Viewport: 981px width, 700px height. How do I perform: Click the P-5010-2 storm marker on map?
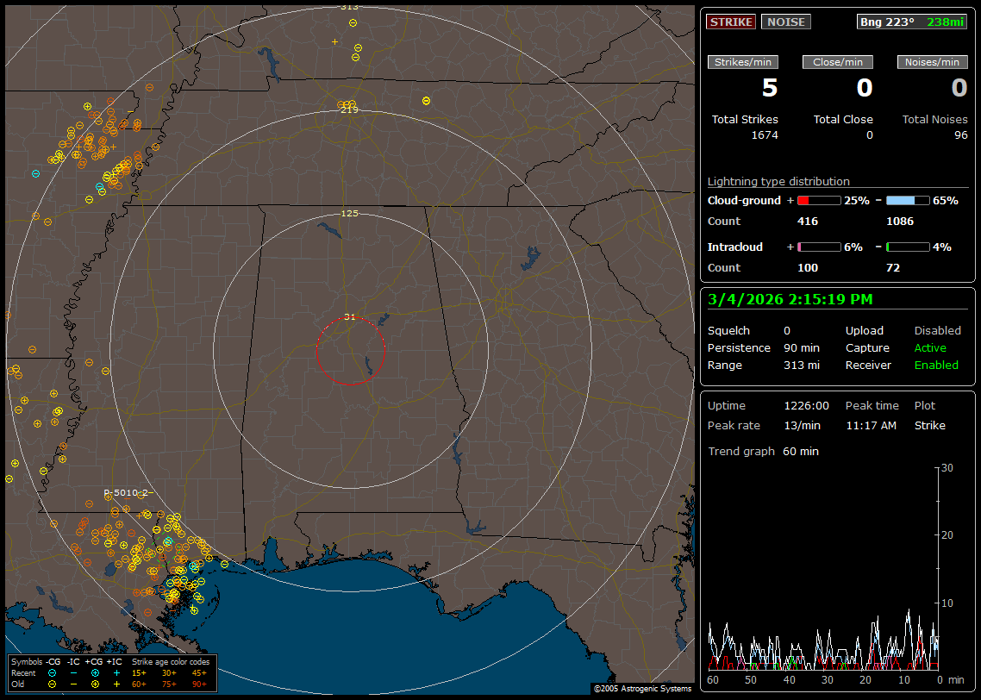[126, 493]
